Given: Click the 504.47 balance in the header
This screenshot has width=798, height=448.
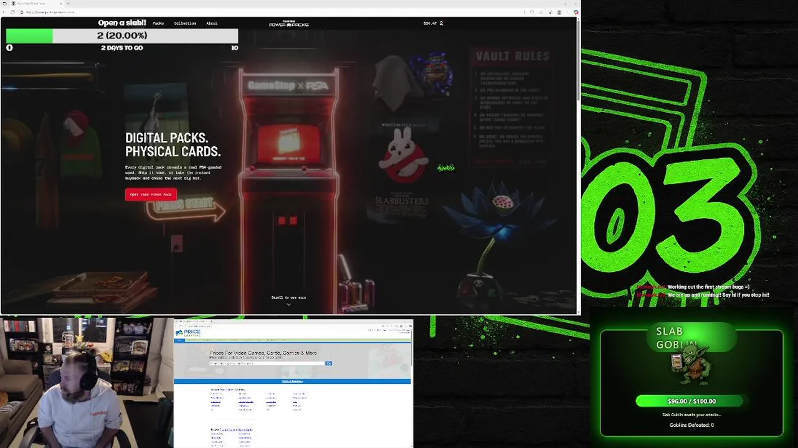Looking at the screenshot, I should point(430,24).
